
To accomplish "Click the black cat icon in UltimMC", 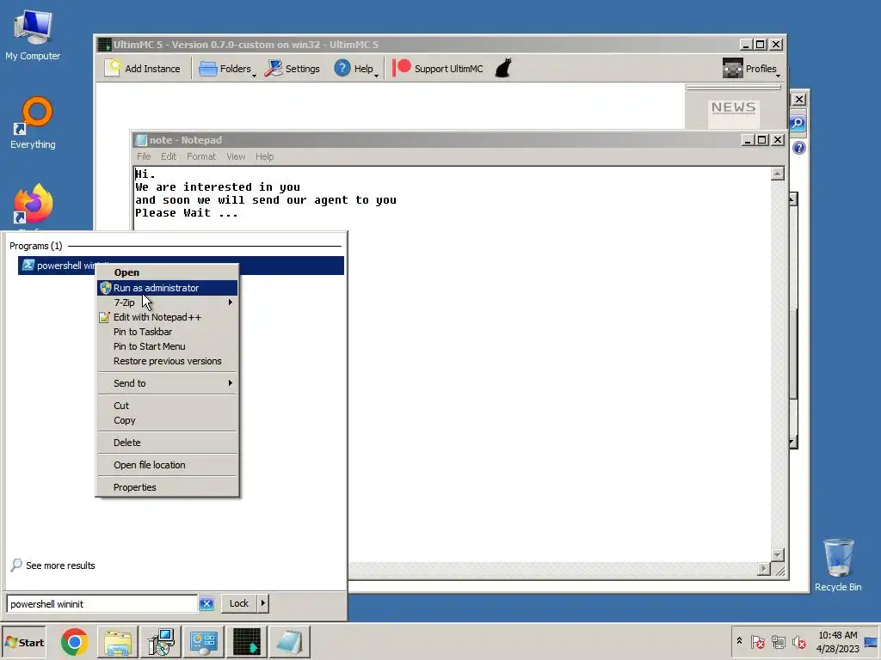I will tap(503, 69).
